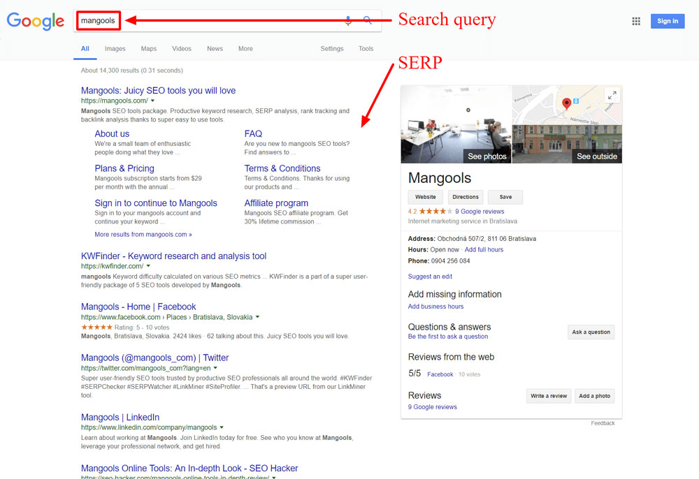Open the Google apps grid
Viewport: 699px width, 479px height.
[x=636, y=21]
